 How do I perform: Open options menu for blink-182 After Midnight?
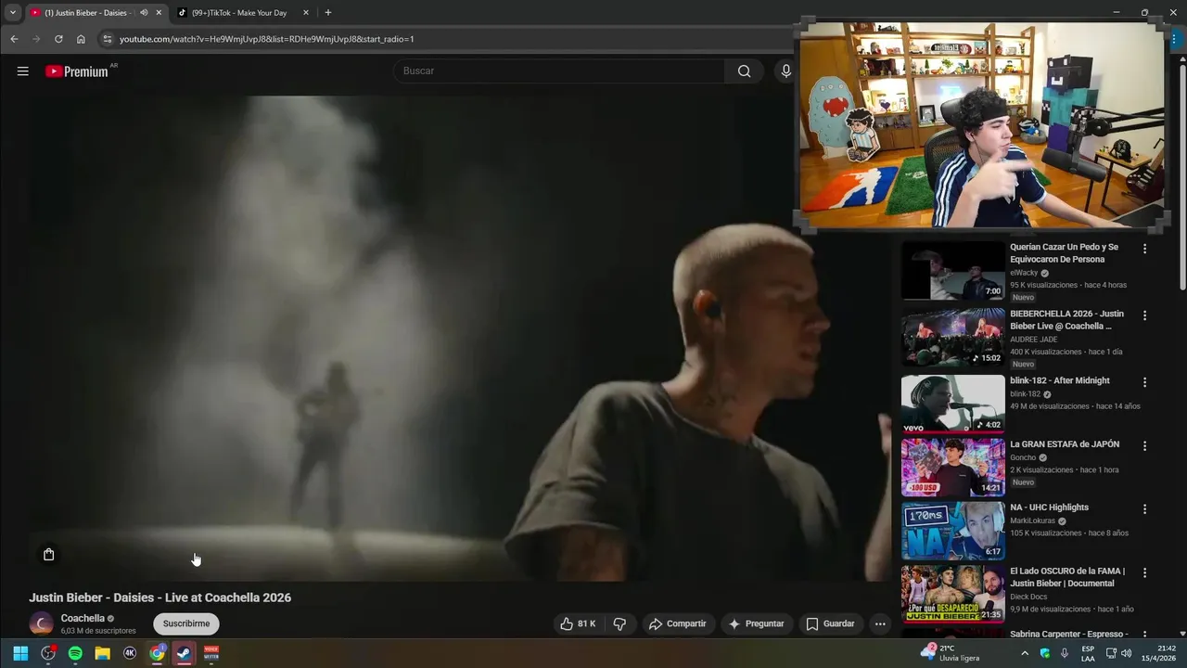click(1144, 381)
